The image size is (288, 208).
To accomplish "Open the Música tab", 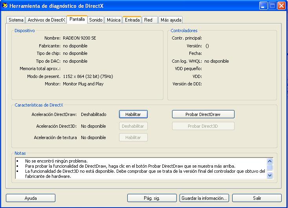I will [x=114, y=20].
